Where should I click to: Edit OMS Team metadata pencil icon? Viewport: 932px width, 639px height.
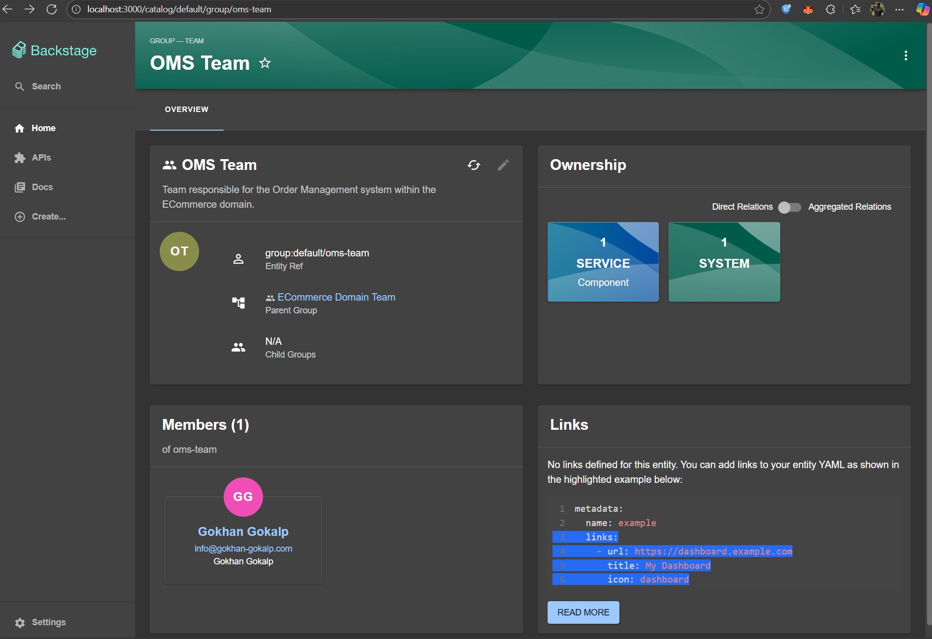coord(503,165)
